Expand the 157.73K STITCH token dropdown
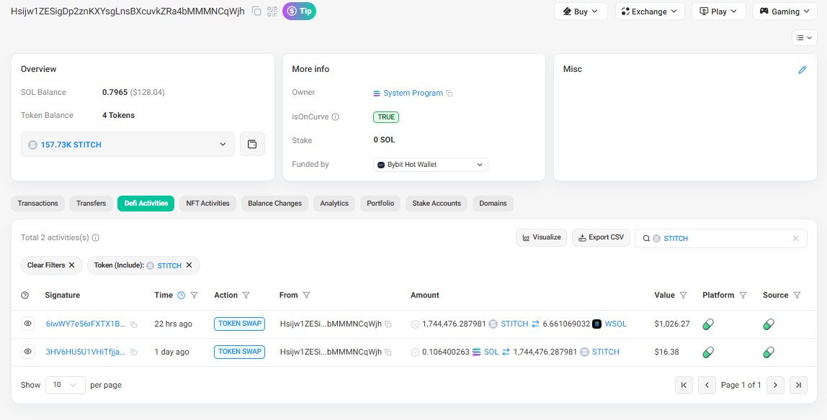The width and height of the screenshot is (827, 420). 128,145
